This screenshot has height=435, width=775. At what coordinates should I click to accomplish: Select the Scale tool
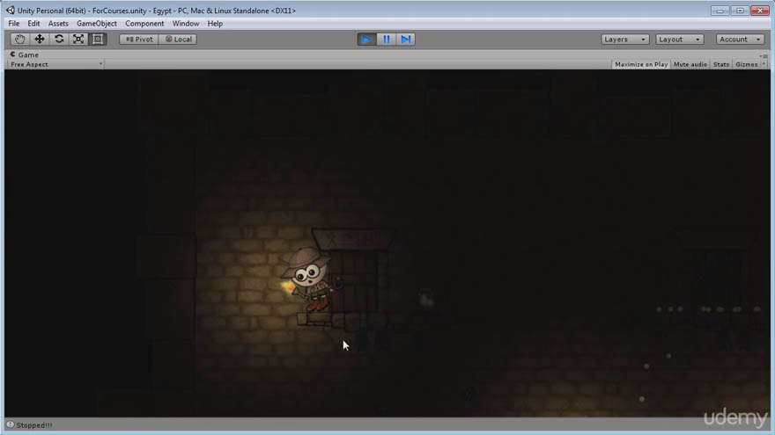tap(78, 39)
